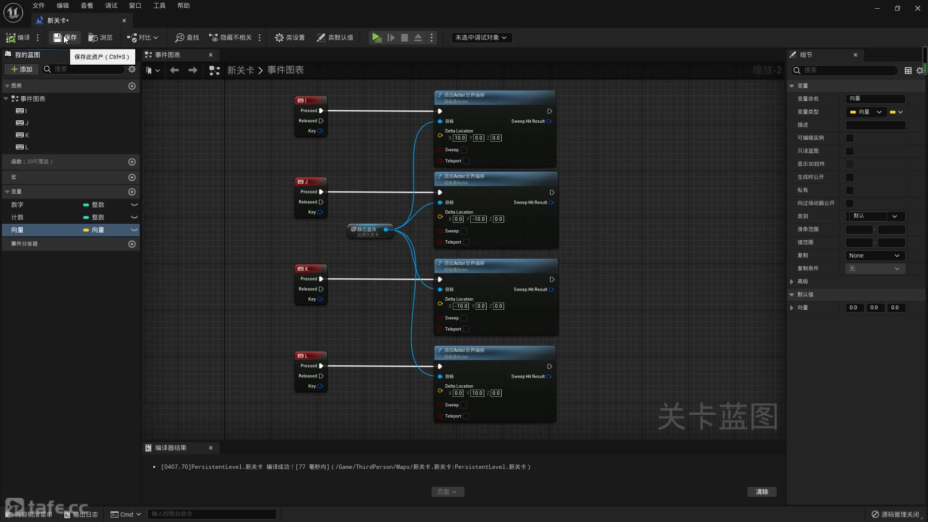
Task: Toggle visibility eye of 计数 variable
Action: point(134,217)
